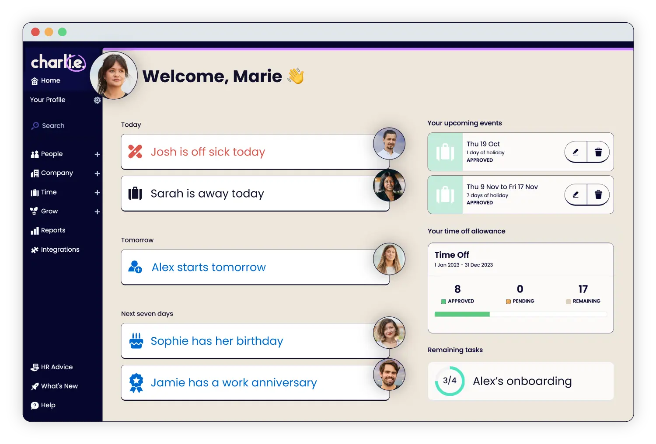Image resolution: width=656 pixels, height=444 pixels.
Task: Click the sick-leave cross icon on Josh card
Action: click(135, 152)
